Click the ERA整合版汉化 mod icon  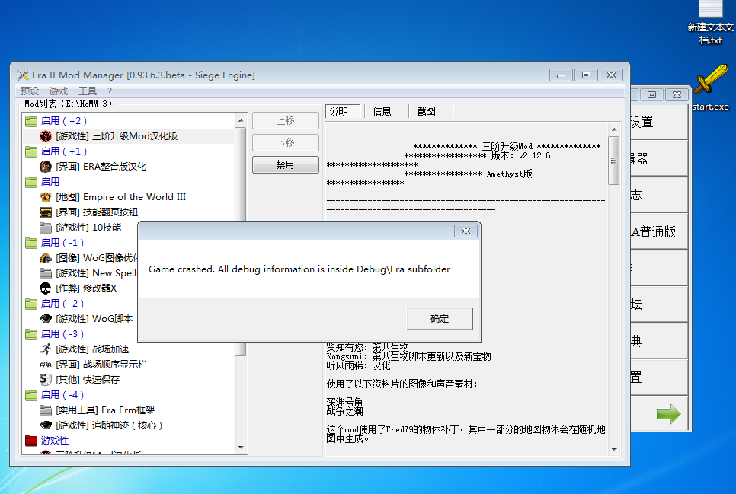[x=46, y=167]
